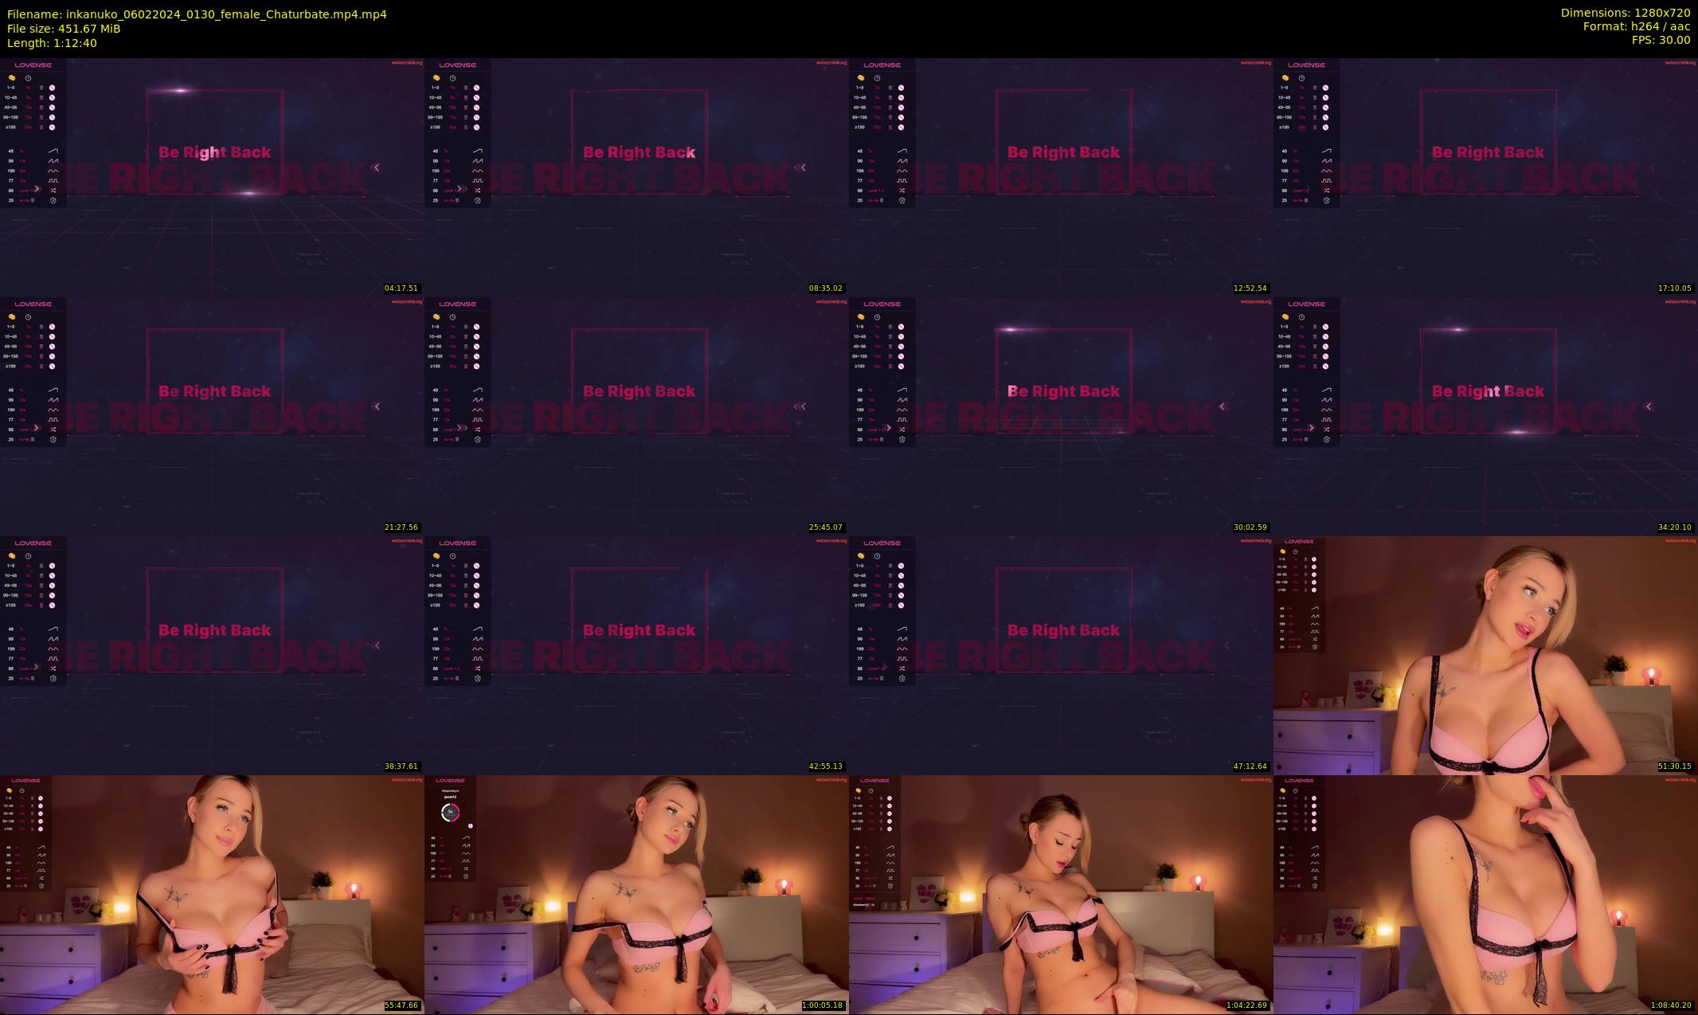This screenshot has height=1015, width=1698.
Task: Open the thumbnail stamped 1:04:22.69
Action: point(1061,894)
